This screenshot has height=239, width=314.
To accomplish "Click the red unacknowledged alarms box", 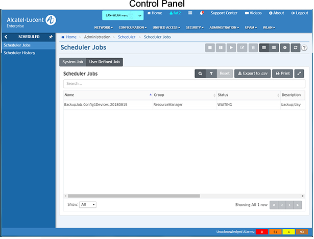I will pyautogui.click(x=262, y=232).
